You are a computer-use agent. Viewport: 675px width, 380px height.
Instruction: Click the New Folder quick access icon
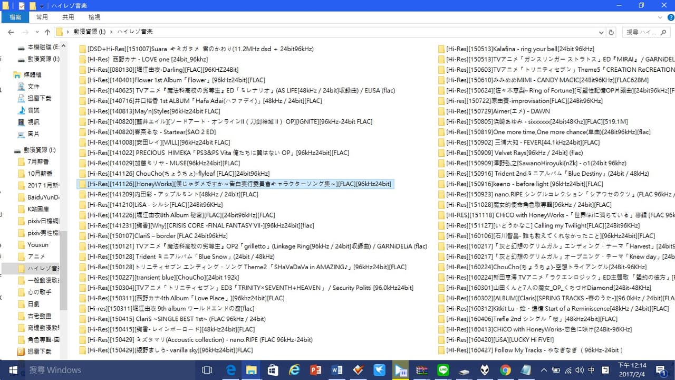(x=33, y=6)
